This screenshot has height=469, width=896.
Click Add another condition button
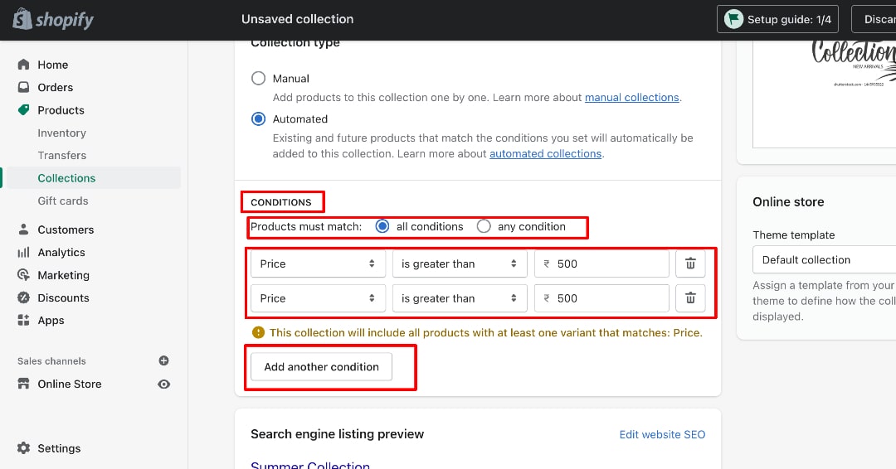click(321, 367)
